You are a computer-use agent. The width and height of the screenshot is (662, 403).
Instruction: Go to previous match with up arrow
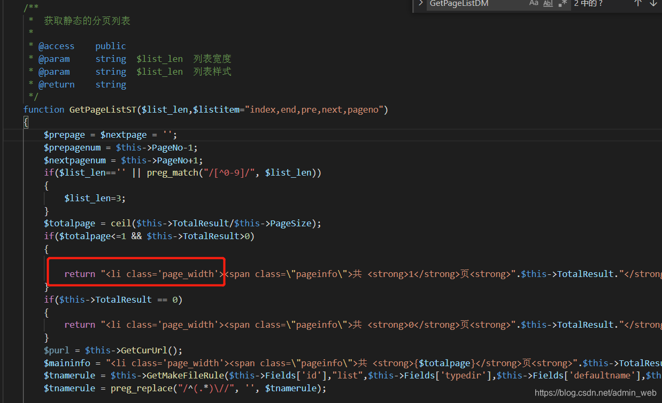pos(637,3)
